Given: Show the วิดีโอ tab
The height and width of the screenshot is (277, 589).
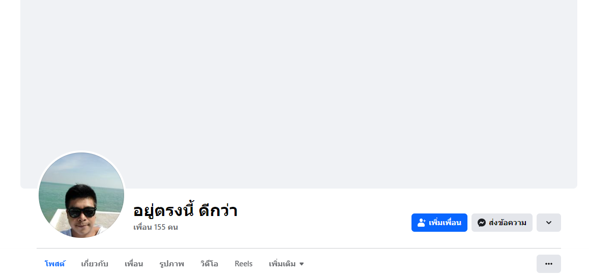Looking at the screenshot, I should [x=209, y=264].
